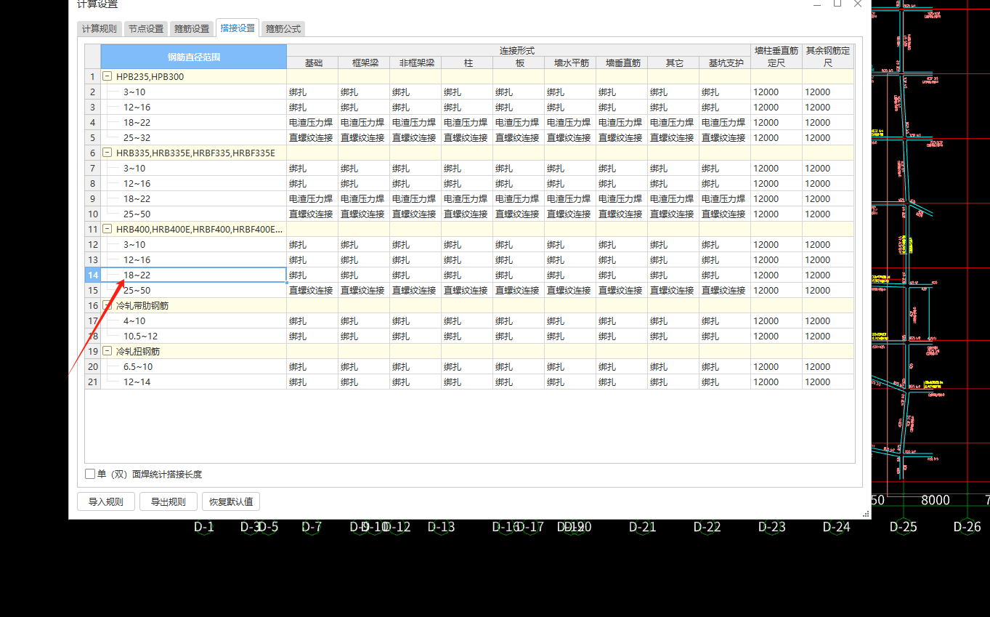The height and width of the screenshot is (617, 990).
Task: Click the D-21 axis label in drawing
Action: (x=642, y=527)
